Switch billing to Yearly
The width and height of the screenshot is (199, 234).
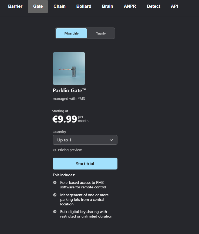[x=101, y=33]
